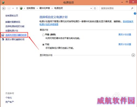This screenshot has height=107, width=137.
Task: Expand breadcrumb arrow before 控制面板
Action: (24, 8)
